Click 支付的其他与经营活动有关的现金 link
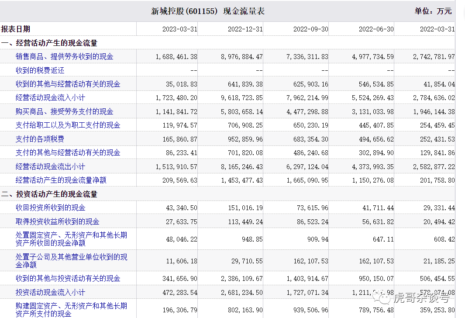 [x=68, y=152]
